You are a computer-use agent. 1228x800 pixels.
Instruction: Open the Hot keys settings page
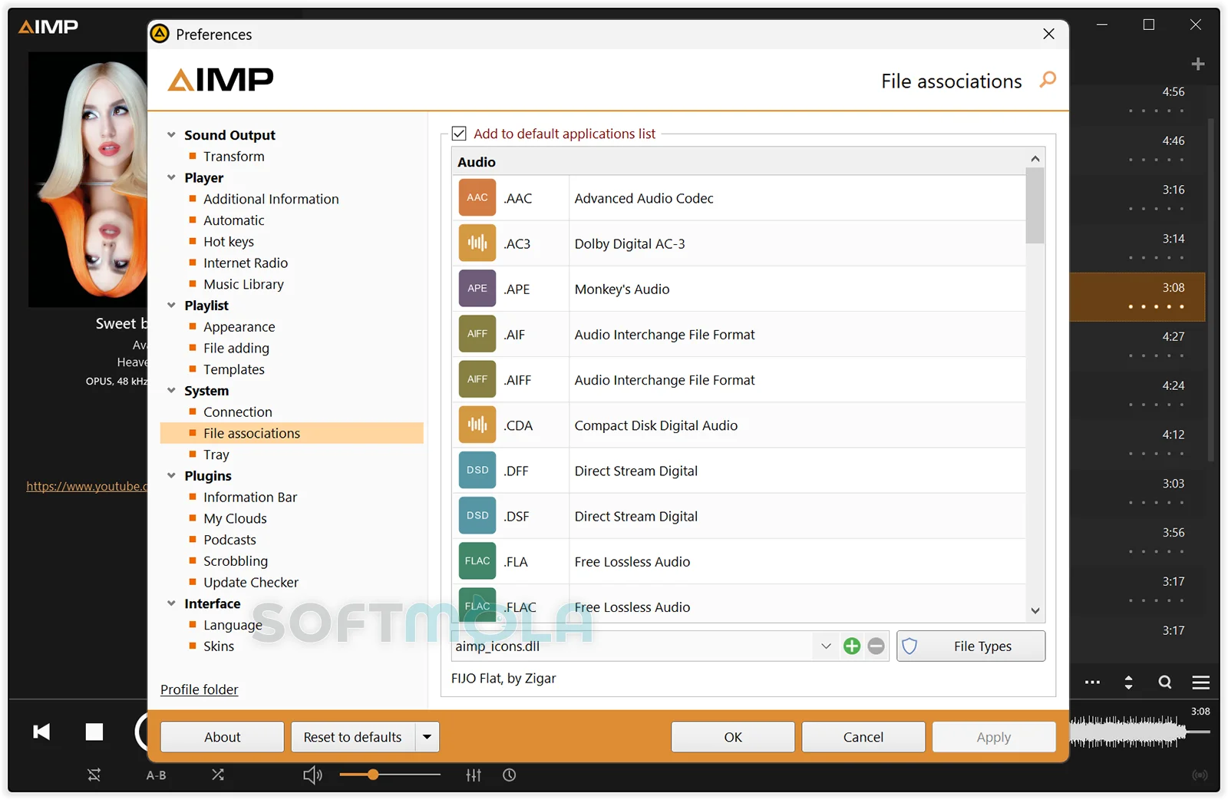pyautogui.click(x=229, y=242)
